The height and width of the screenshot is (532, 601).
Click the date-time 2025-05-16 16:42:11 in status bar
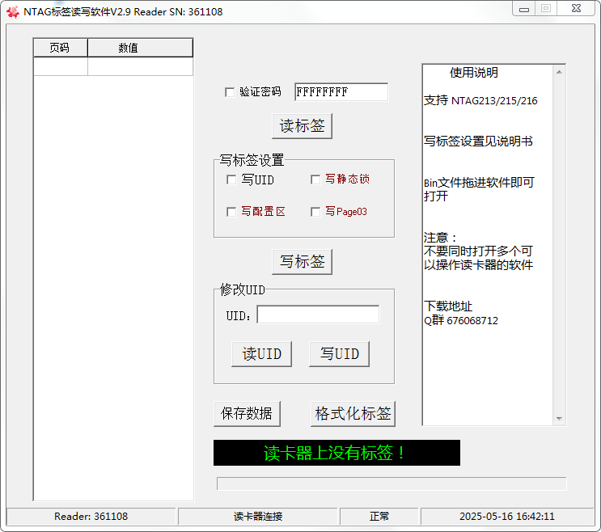click(x=507, y=517)
